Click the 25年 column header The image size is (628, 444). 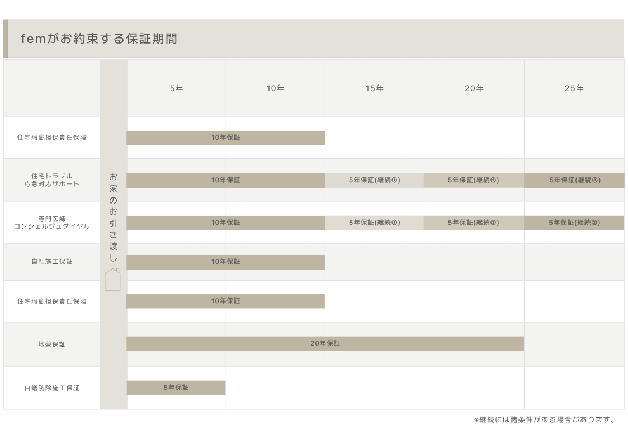(574, 88)
